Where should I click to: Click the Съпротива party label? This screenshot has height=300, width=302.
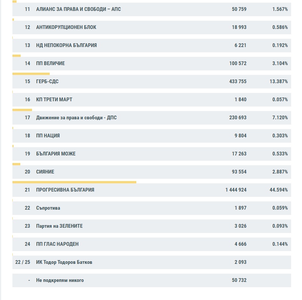[48, 208]
